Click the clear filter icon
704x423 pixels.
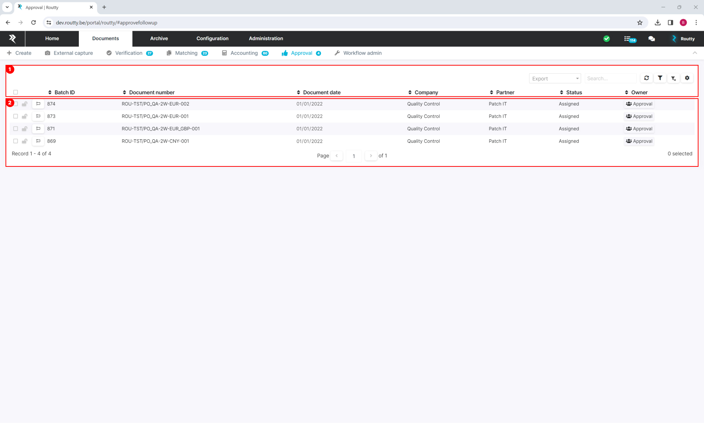pos(674,78)
